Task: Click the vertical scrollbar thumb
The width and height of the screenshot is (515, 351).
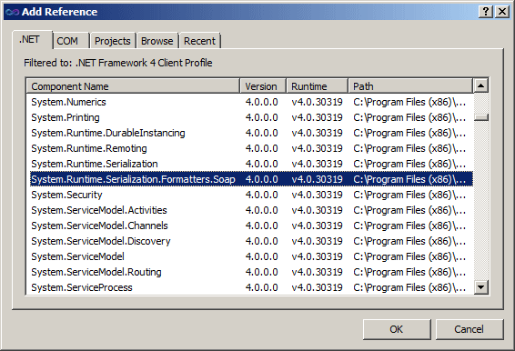Action: click(480, 117)
